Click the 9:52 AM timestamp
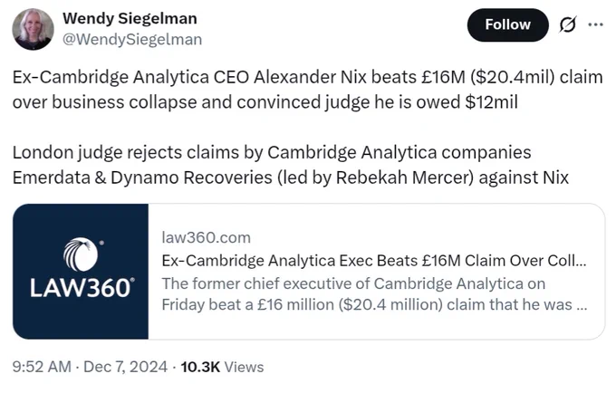 (42, 367)
